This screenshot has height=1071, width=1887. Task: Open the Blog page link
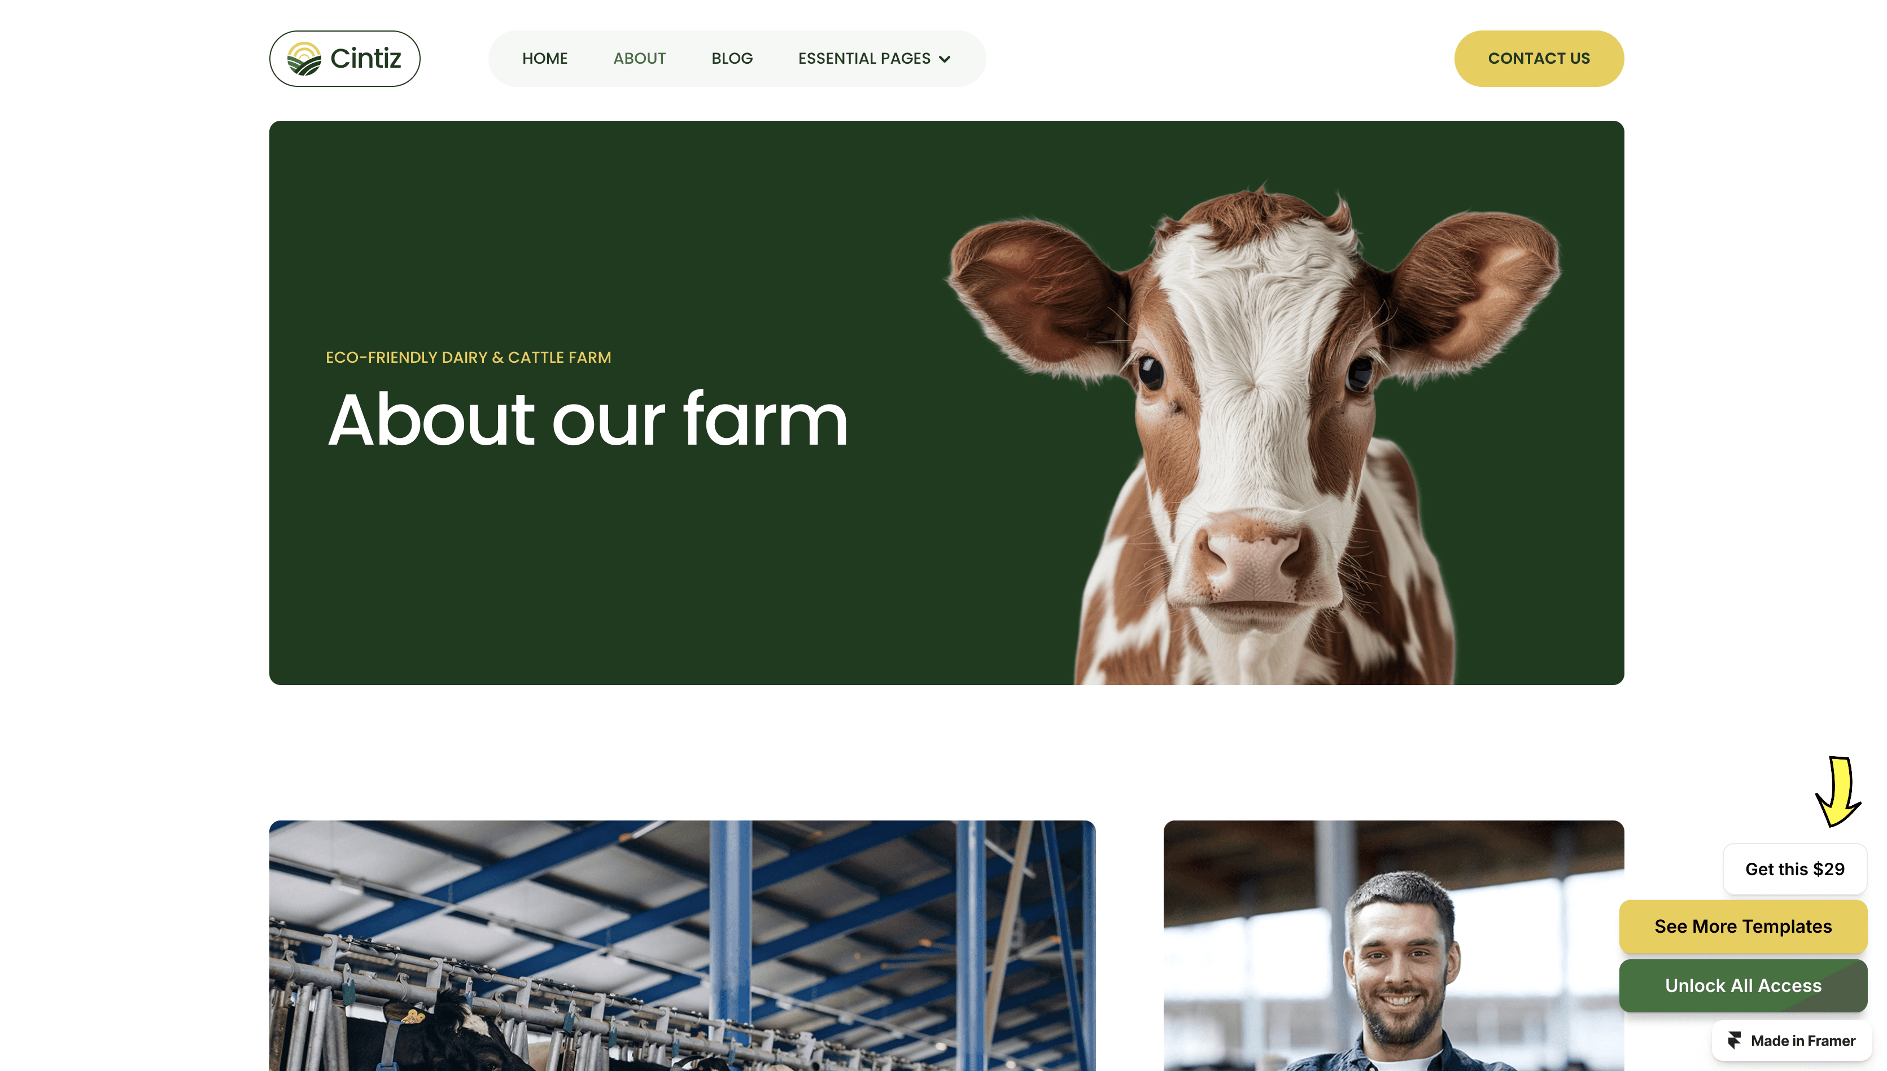[732, 58]
